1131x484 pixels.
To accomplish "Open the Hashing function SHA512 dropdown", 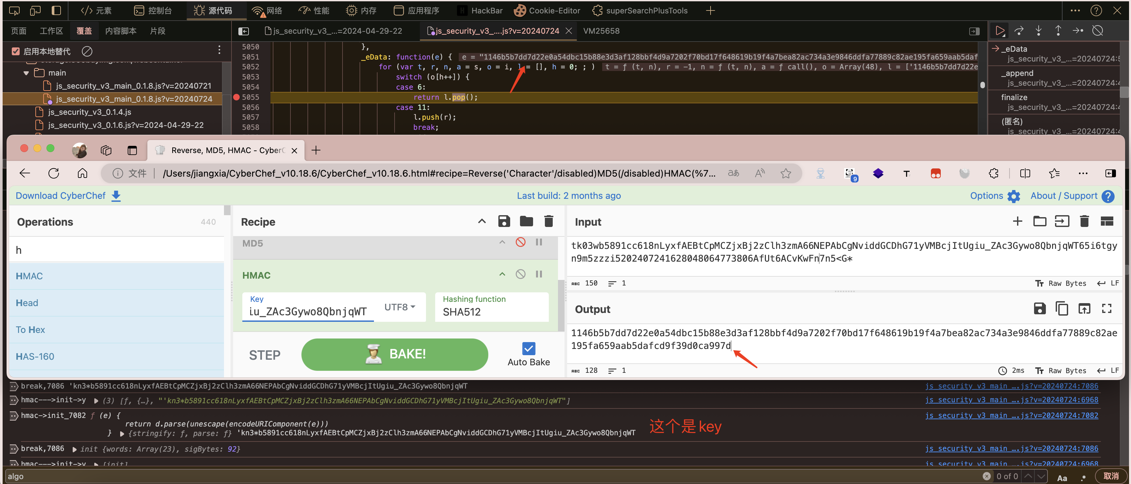I will click(492, 307).
